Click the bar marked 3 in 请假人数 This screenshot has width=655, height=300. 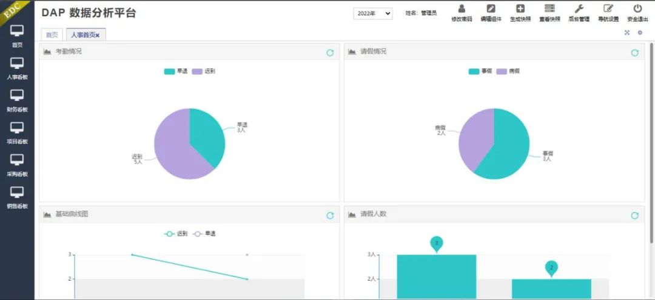(x=437, y=276)
